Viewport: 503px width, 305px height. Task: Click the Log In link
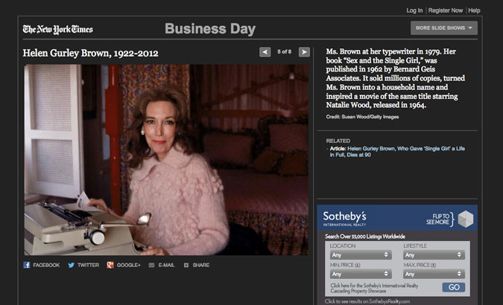coord(414,10)
